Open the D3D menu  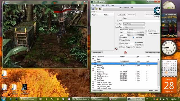pos(107,5)
